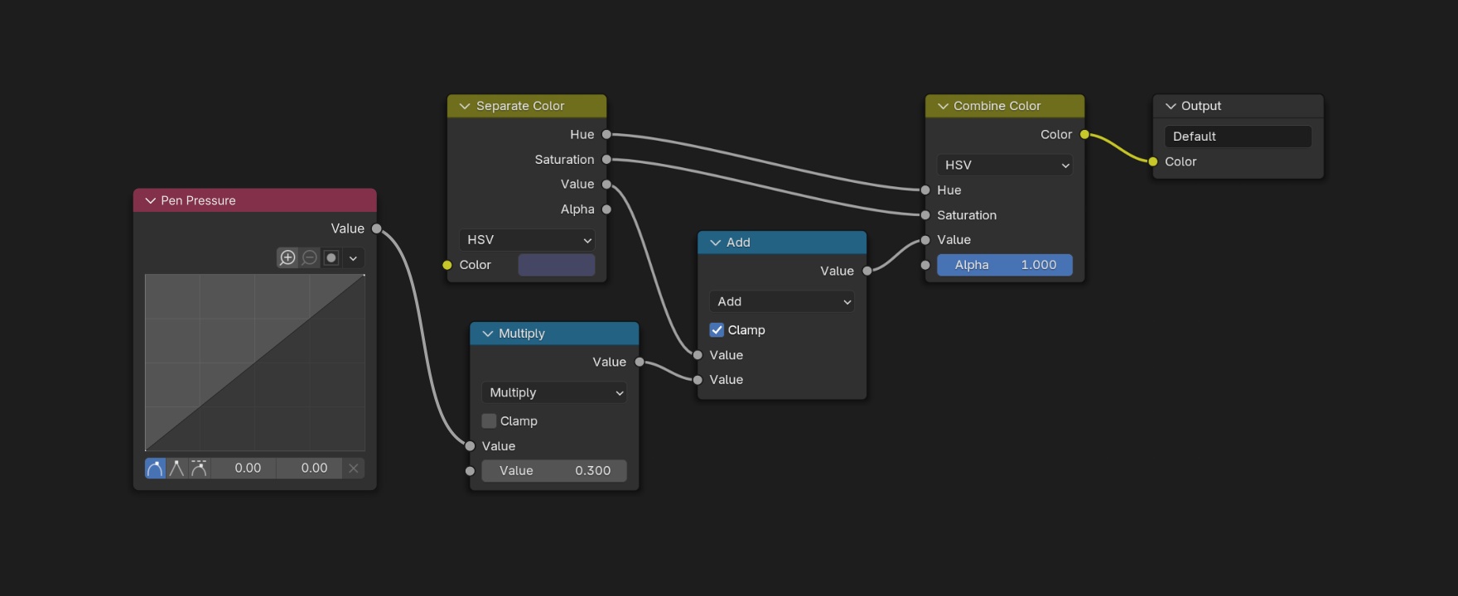Enable Clamp on the Multiply node
This screenshot has width=1458, height=596.
coord(489,421)
